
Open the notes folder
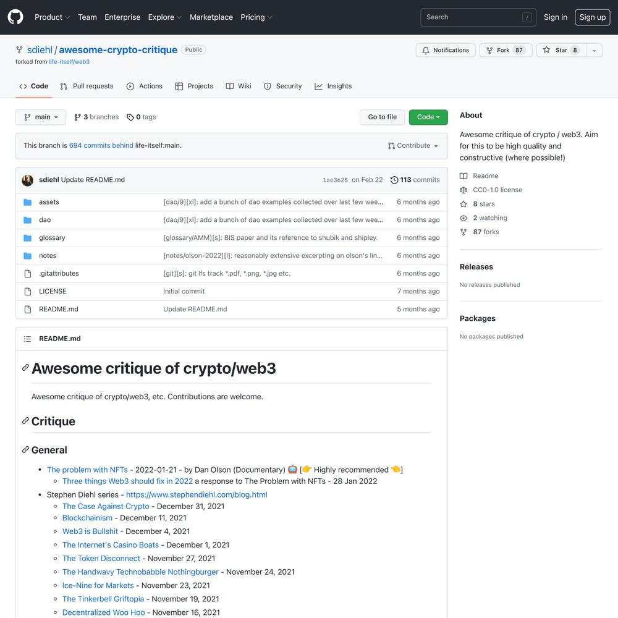tap(48, 256)
